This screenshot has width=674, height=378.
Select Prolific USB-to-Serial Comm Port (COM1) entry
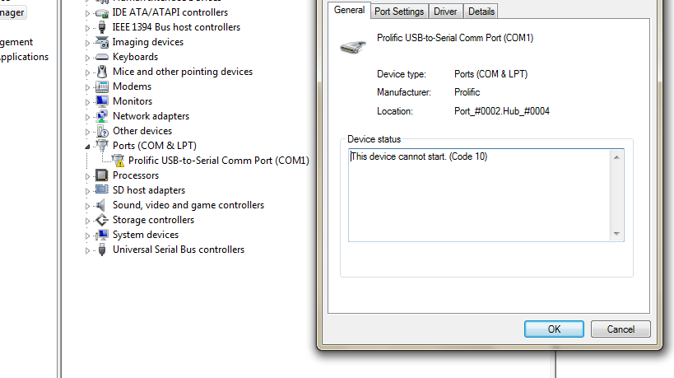pos(218,161)
